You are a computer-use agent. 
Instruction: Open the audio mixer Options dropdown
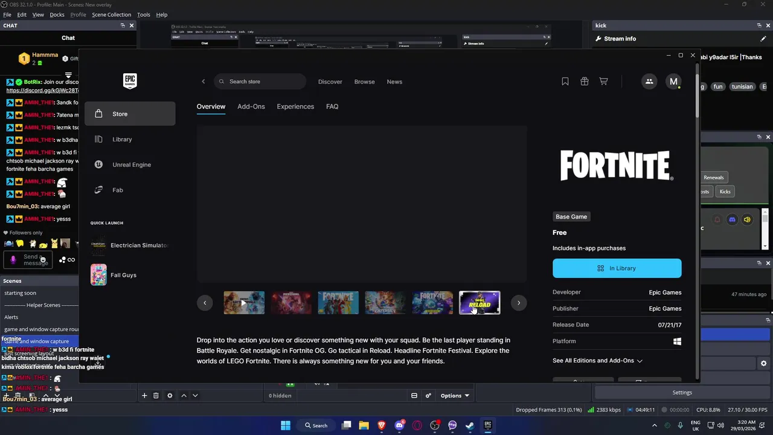455,396
